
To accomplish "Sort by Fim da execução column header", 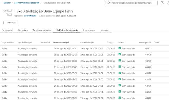I will coord(87,43).
